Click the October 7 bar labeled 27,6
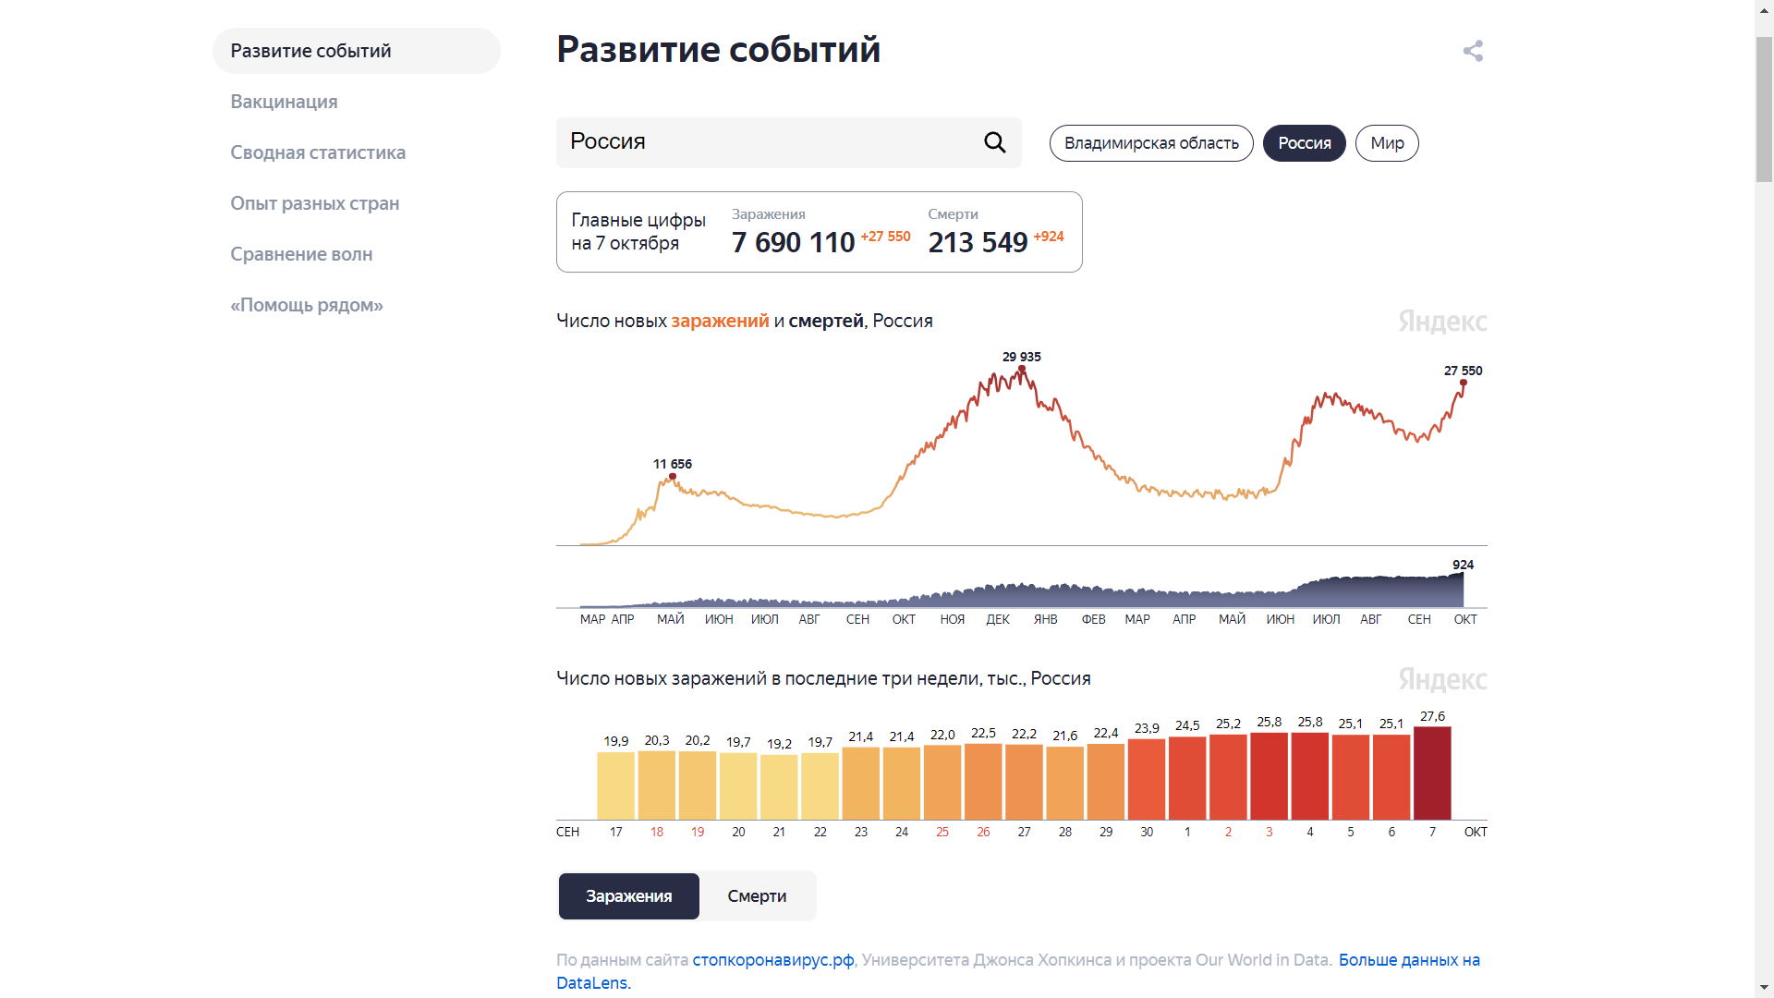Image resolution: width=1774 pixels, height=998 pixels. click(1432, 773)
